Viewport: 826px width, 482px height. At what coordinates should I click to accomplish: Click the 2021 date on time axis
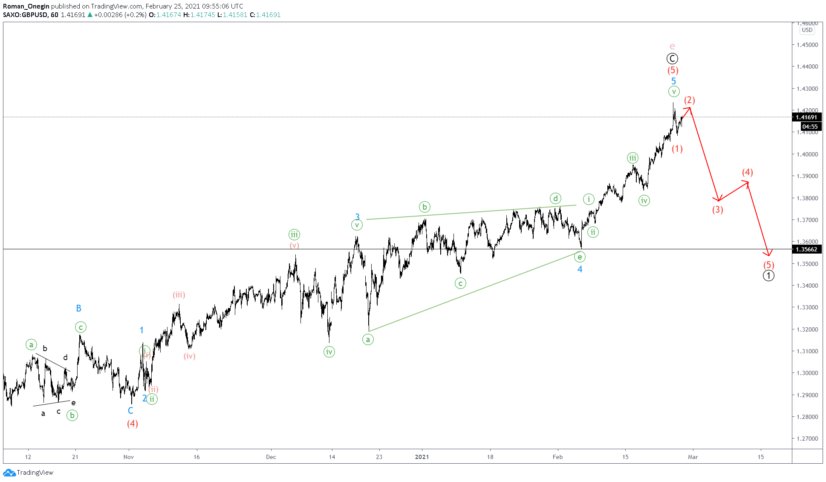[422, 457]
